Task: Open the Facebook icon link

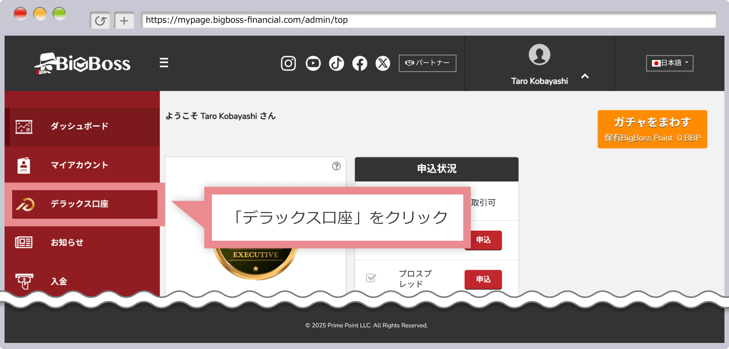Action: 360,63
